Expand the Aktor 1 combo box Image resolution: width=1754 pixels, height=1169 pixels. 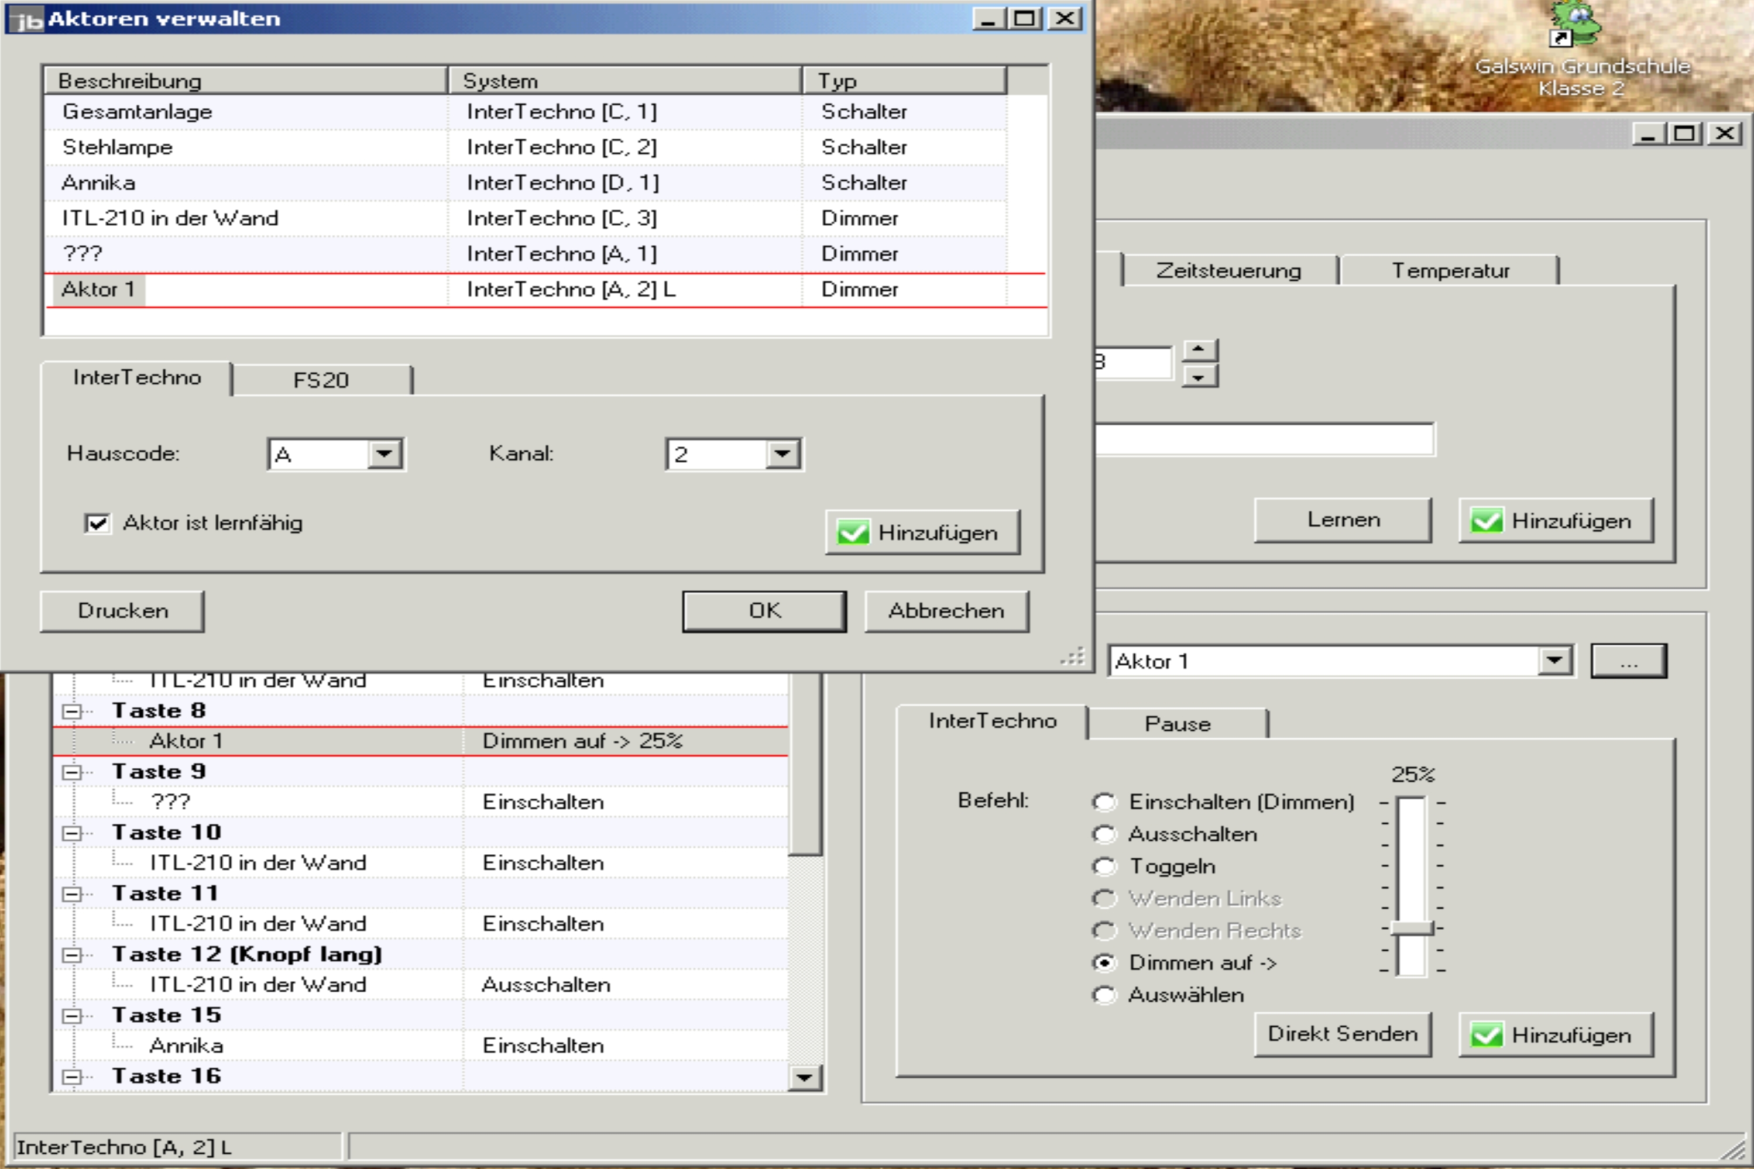click(x=1554, y=661)
